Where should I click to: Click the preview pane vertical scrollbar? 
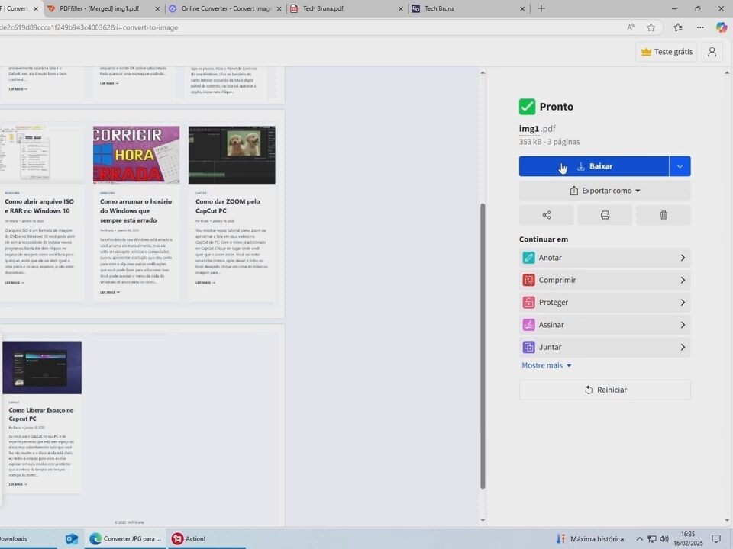(483, 343)
